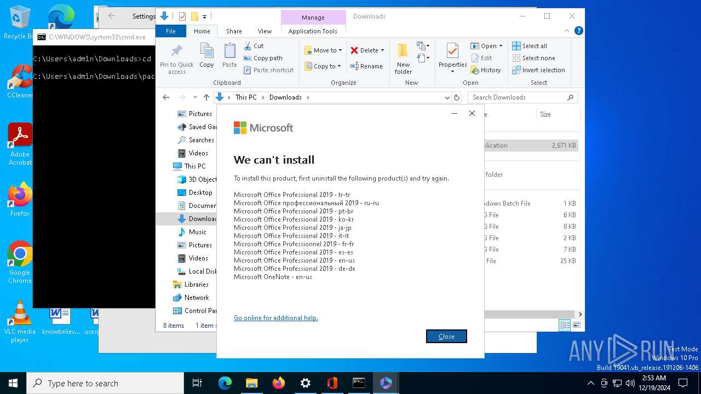
Task: Click Downloads in address breadcrumb
Action: [285, 97]
